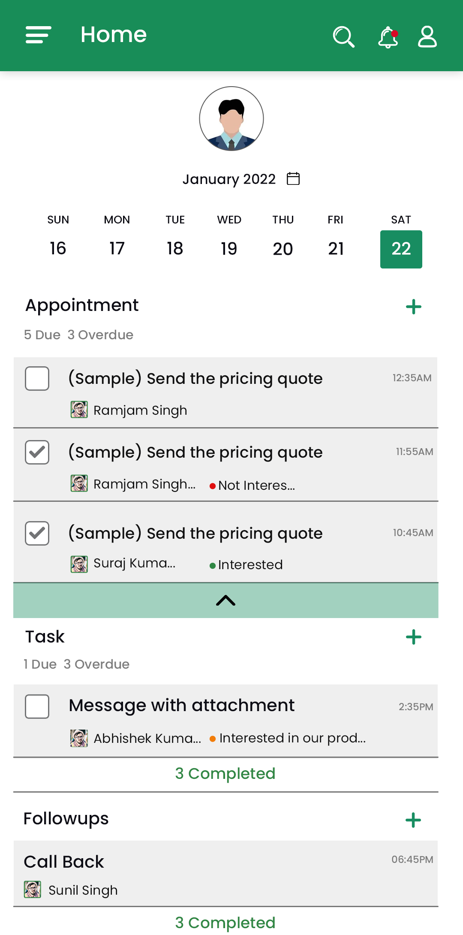Open the calendar picker icon
The width and height of the screenshot is (463, 935).
[293, 178]
